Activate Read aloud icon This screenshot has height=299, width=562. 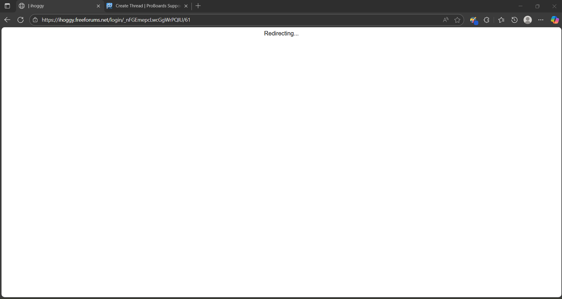point(446,20)
